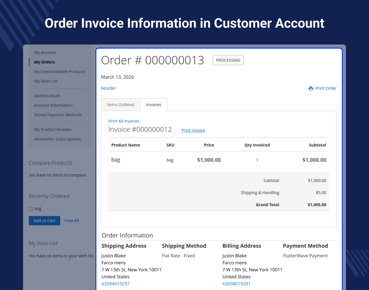Open Newsletter Subscriptions
This screenshot has width=369, height=290.
click(x=57, y=139)
